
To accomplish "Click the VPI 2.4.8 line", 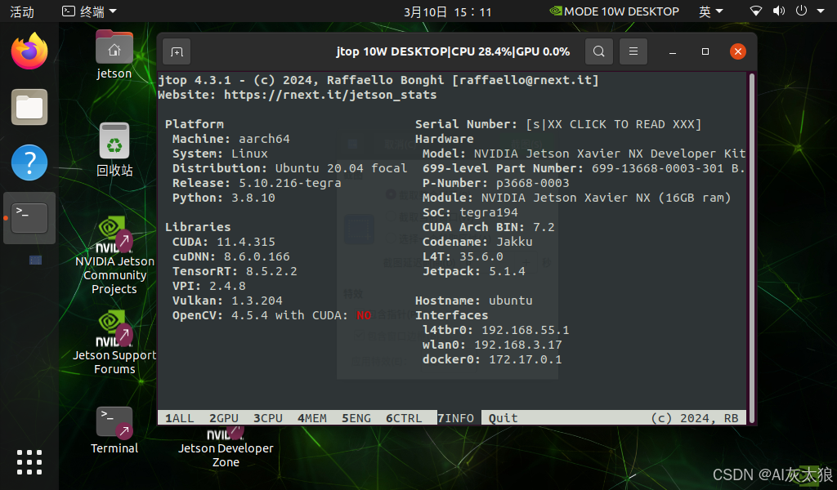I will pyautogui.click(x=208, y=287).
